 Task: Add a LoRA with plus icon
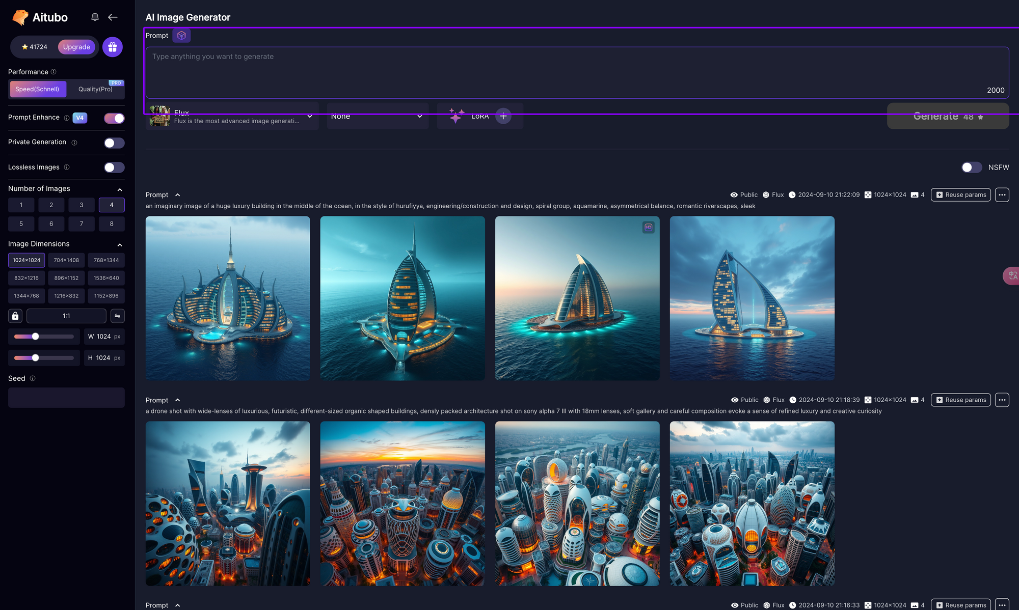pos(503,116)
